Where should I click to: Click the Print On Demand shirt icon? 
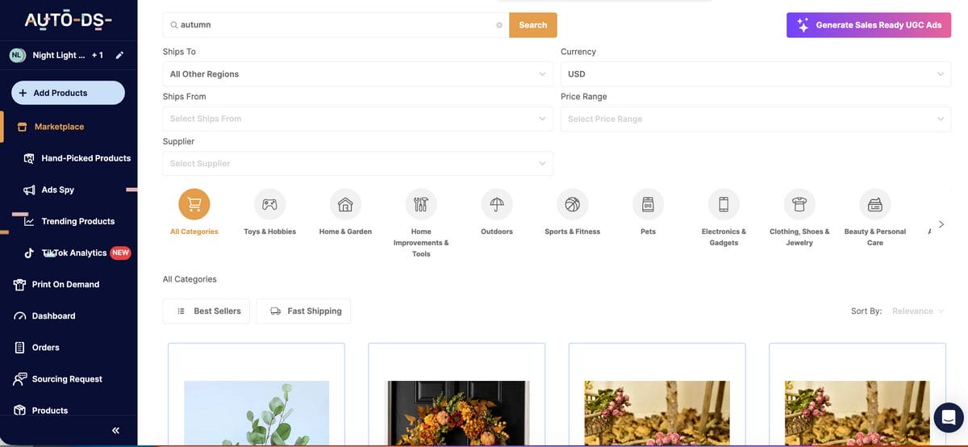[x=20, y=285]
